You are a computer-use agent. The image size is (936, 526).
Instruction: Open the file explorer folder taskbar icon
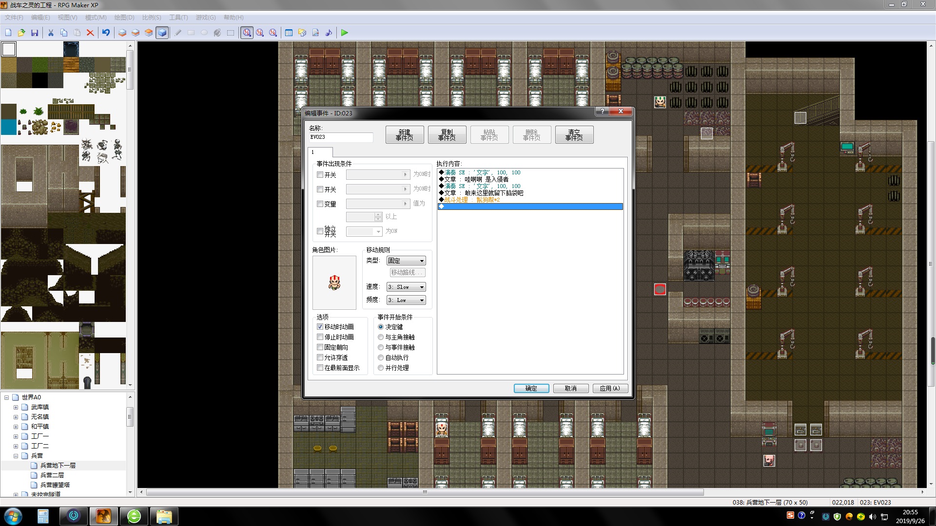tap(164, 516)
